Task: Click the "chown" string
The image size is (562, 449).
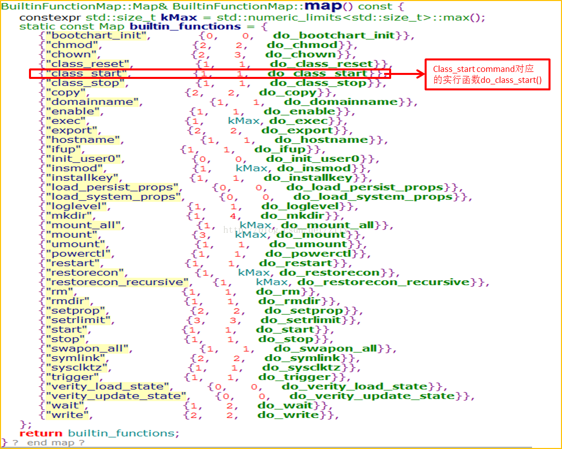Action: coord(71,54)
